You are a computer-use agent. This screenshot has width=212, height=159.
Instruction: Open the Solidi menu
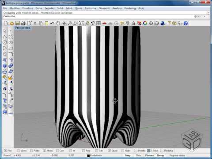pyautogui.click(x=60, y=8)
